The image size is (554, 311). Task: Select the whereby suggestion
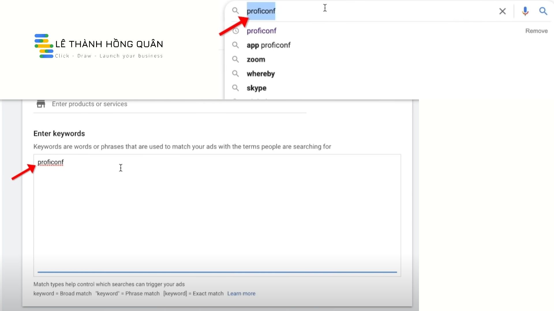[261, 73]
